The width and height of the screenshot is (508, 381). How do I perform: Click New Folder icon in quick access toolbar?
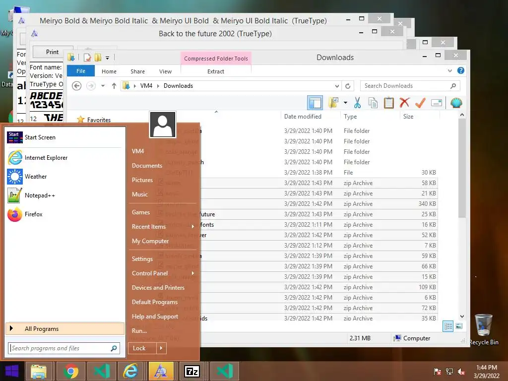point(98,58)
